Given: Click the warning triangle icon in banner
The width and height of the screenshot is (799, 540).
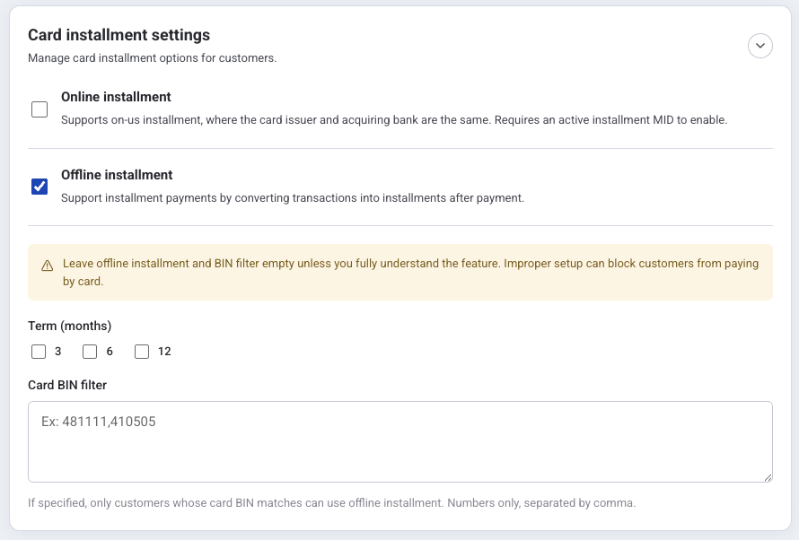Looking at the screenshot, I should coord(48,266).
